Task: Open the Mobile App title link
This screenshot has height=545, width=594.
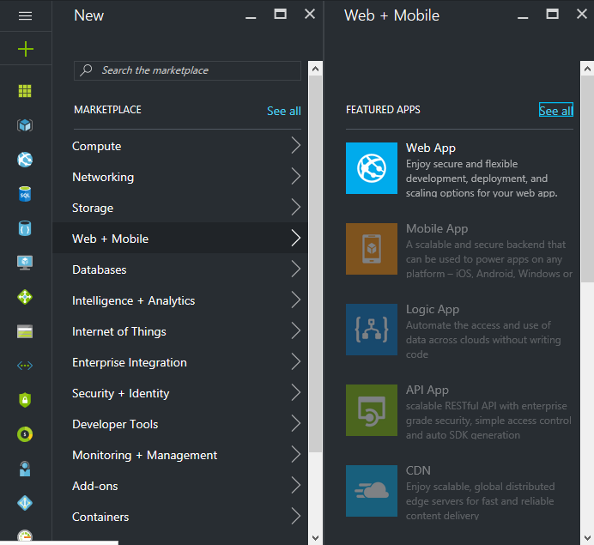Action: pyautogui.click(x=437, y=228)
